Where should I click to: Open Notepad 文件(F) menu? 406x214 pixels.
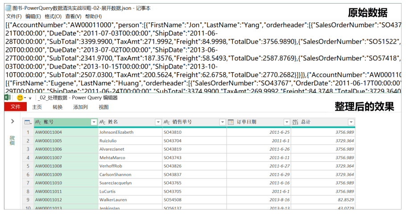click(x=14, y=16)
